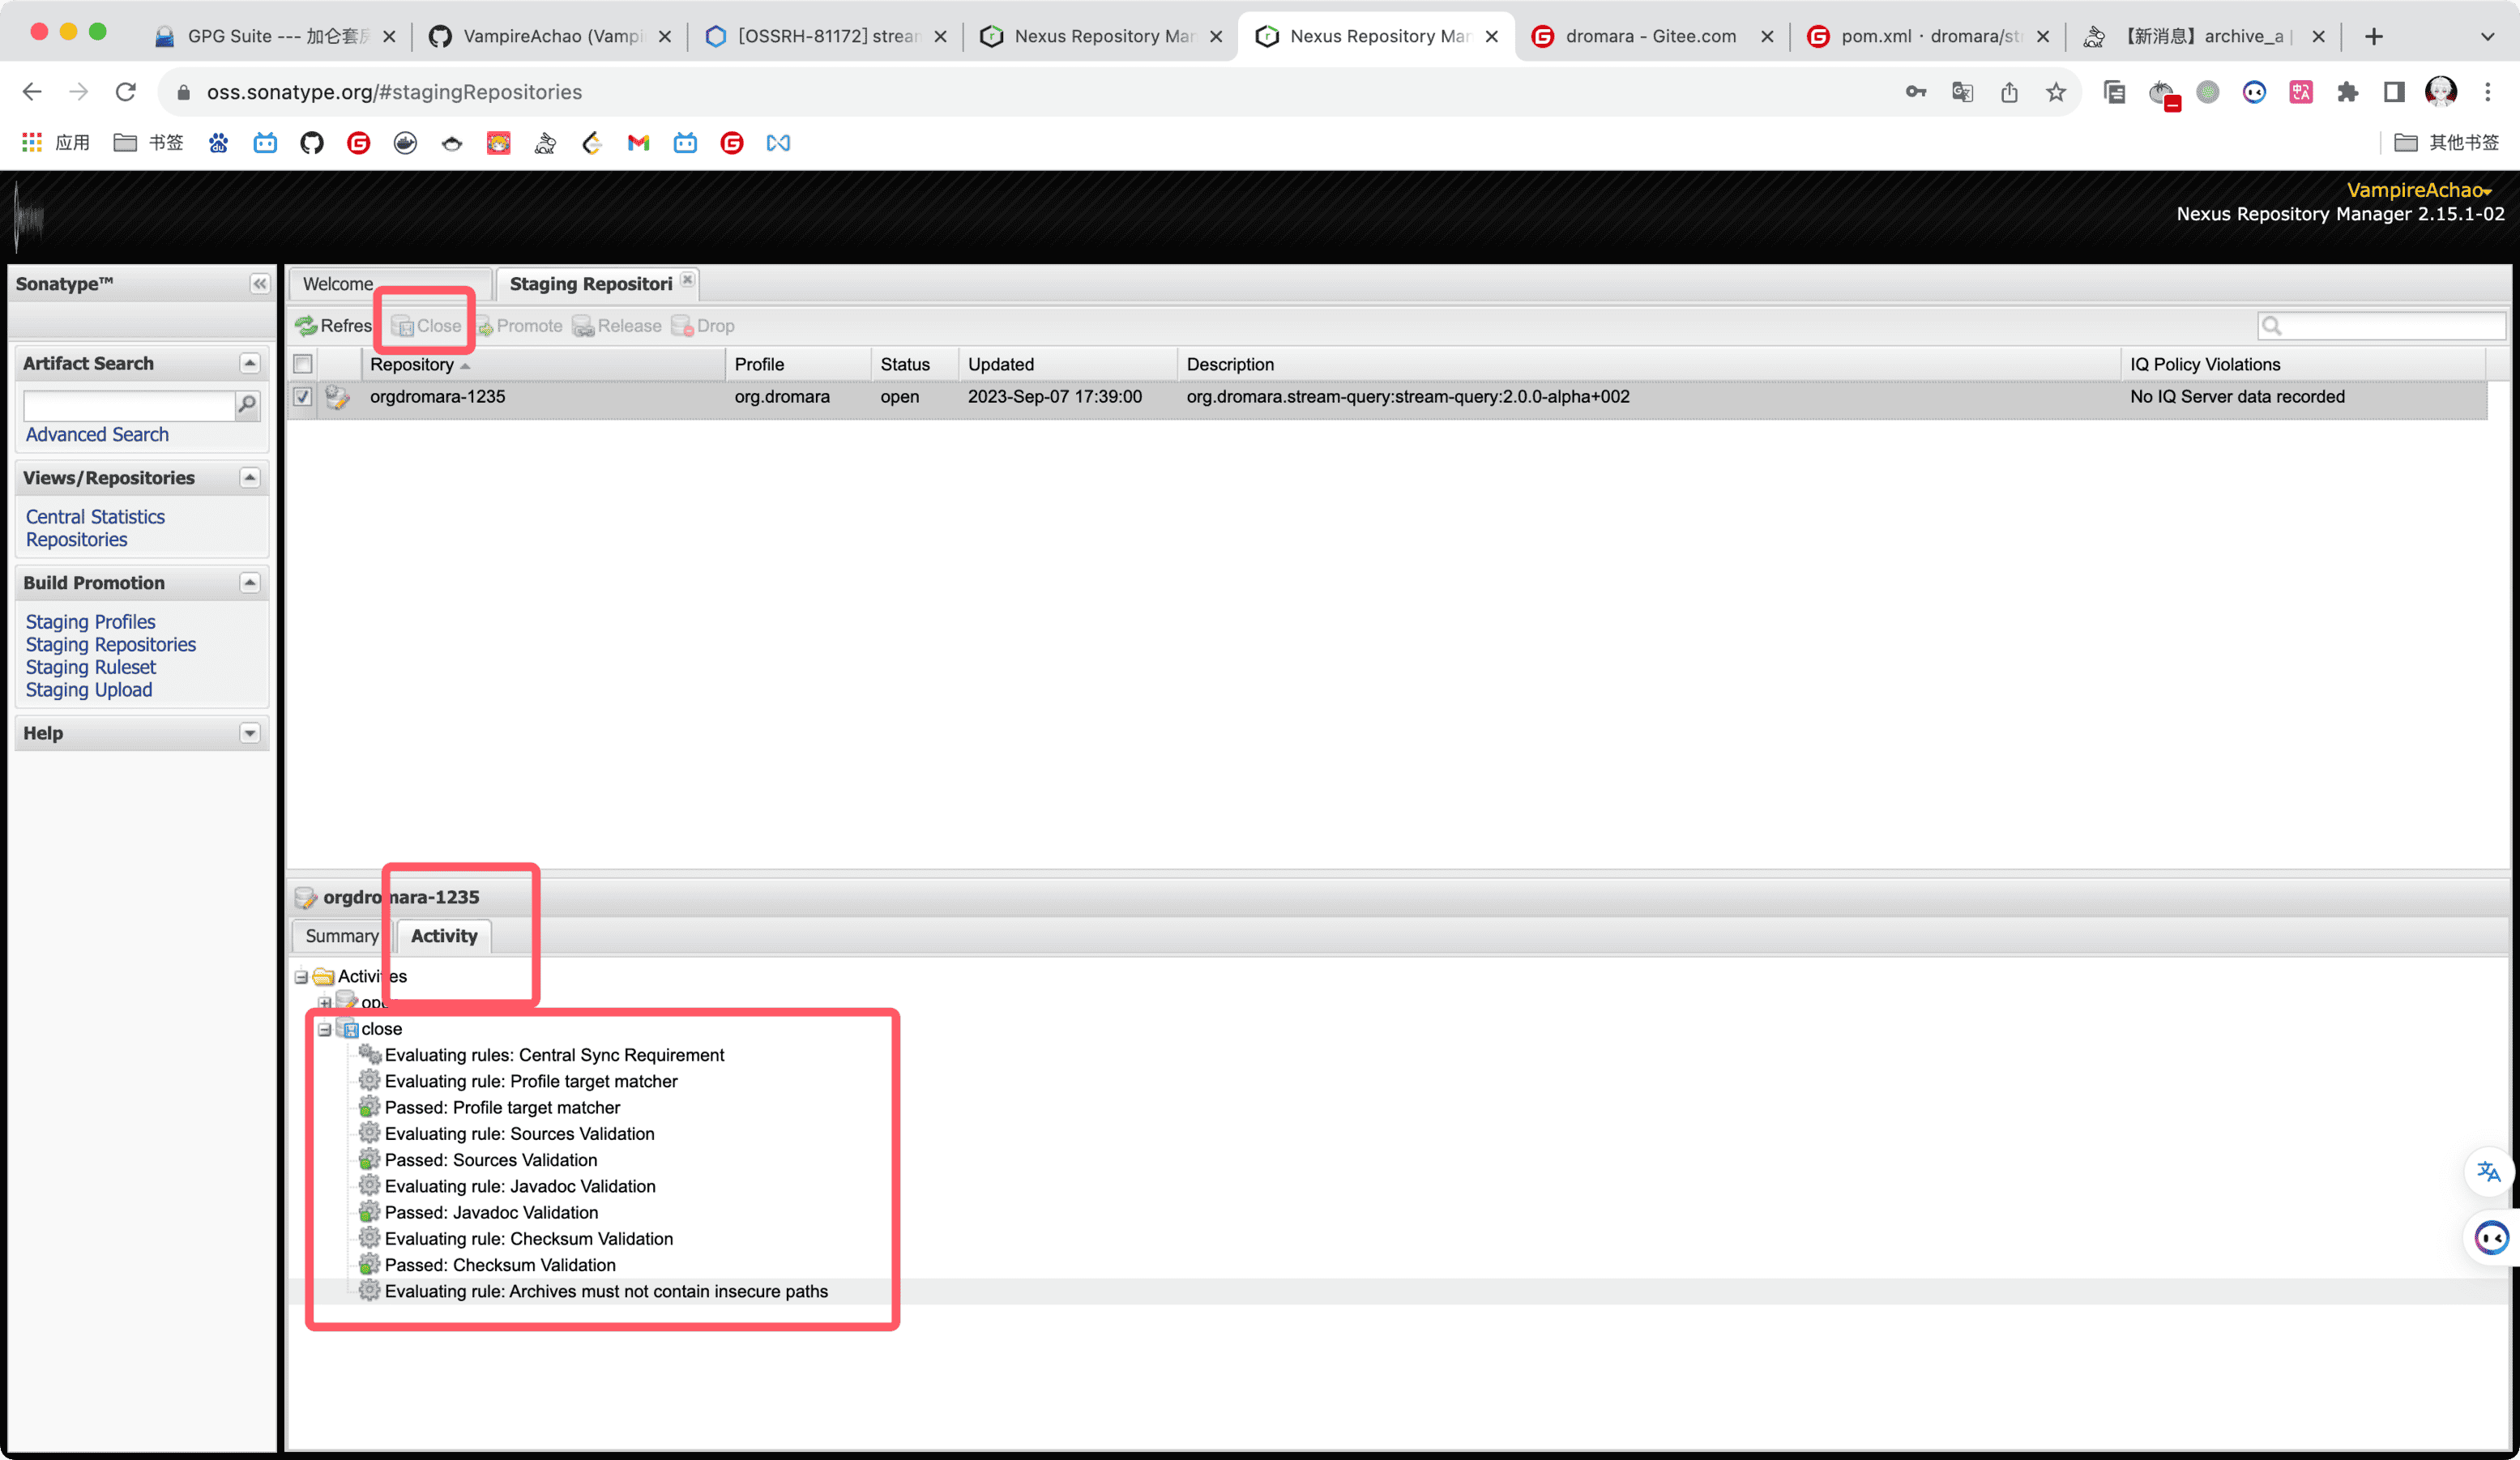
Task: Click the Release toolbar button
Action: [617, 326]
